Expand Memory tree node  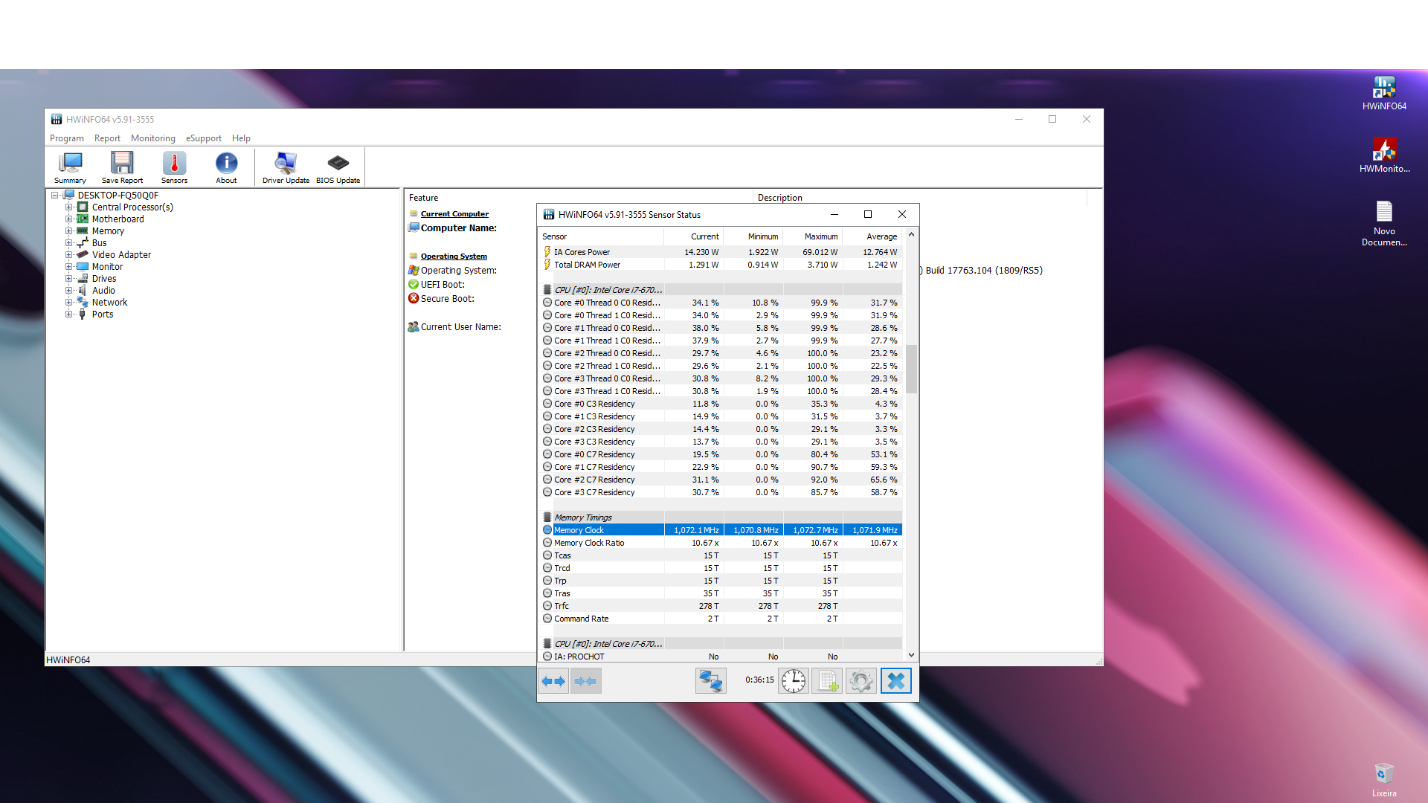point(68,231)
